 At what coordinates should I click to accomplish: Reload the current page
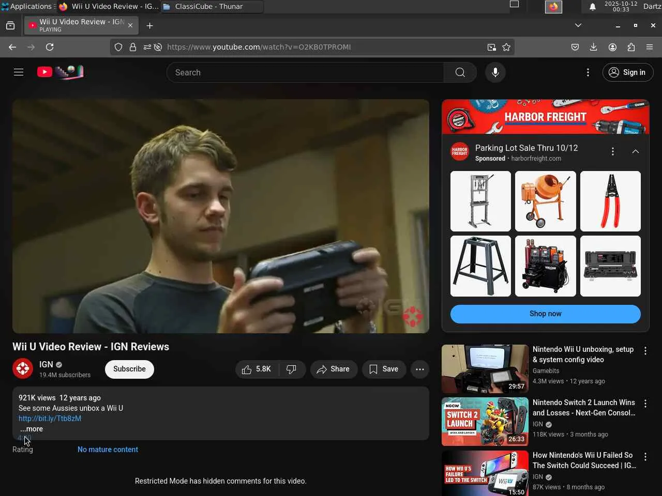50,47
